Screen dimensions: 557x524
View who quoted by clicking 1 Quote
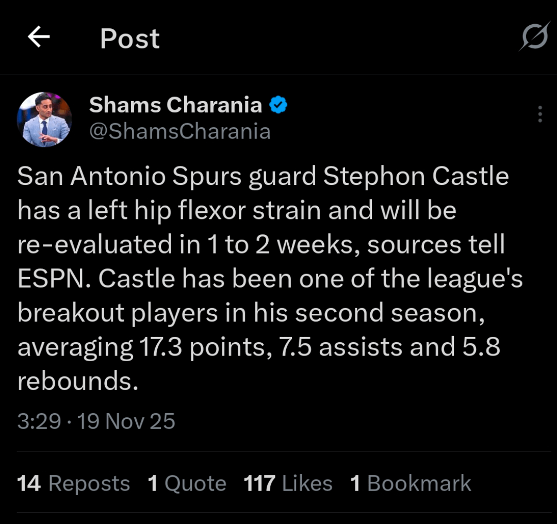pos(185,483)
